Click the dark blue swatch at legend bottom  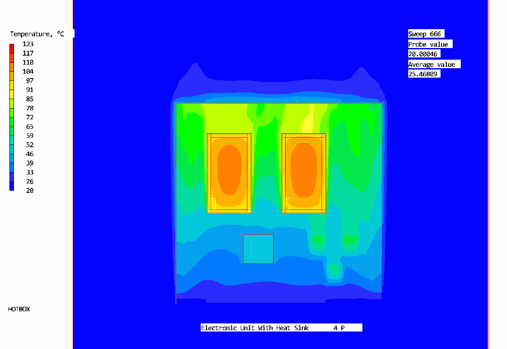[12, 186]
